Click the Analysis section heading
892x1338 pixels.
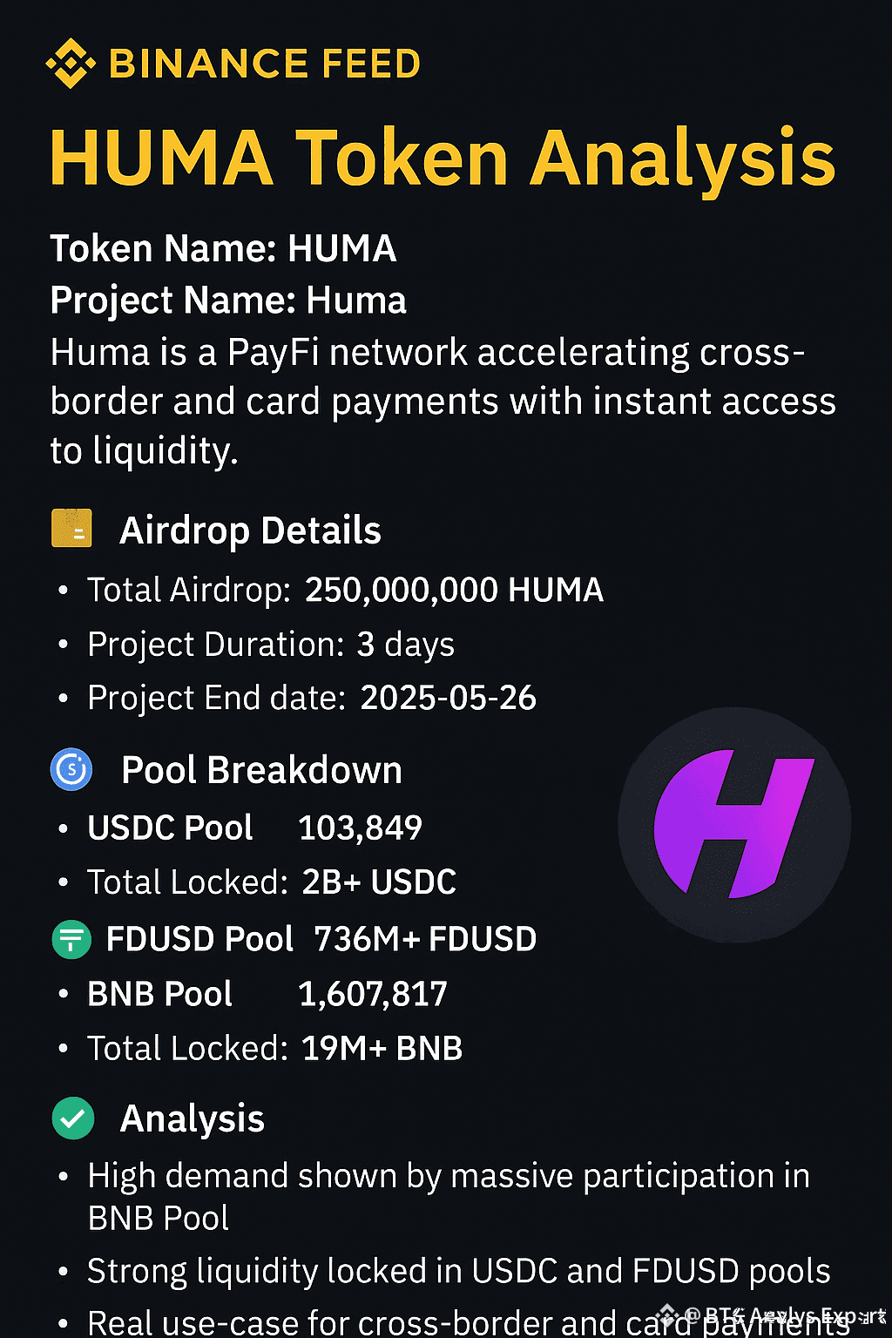click(x=192, y=1118)
